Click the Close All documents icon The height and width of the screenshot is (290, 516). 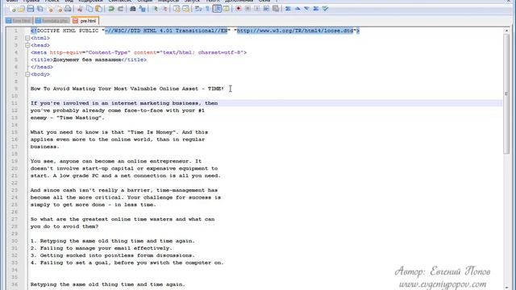coord(59,9)
